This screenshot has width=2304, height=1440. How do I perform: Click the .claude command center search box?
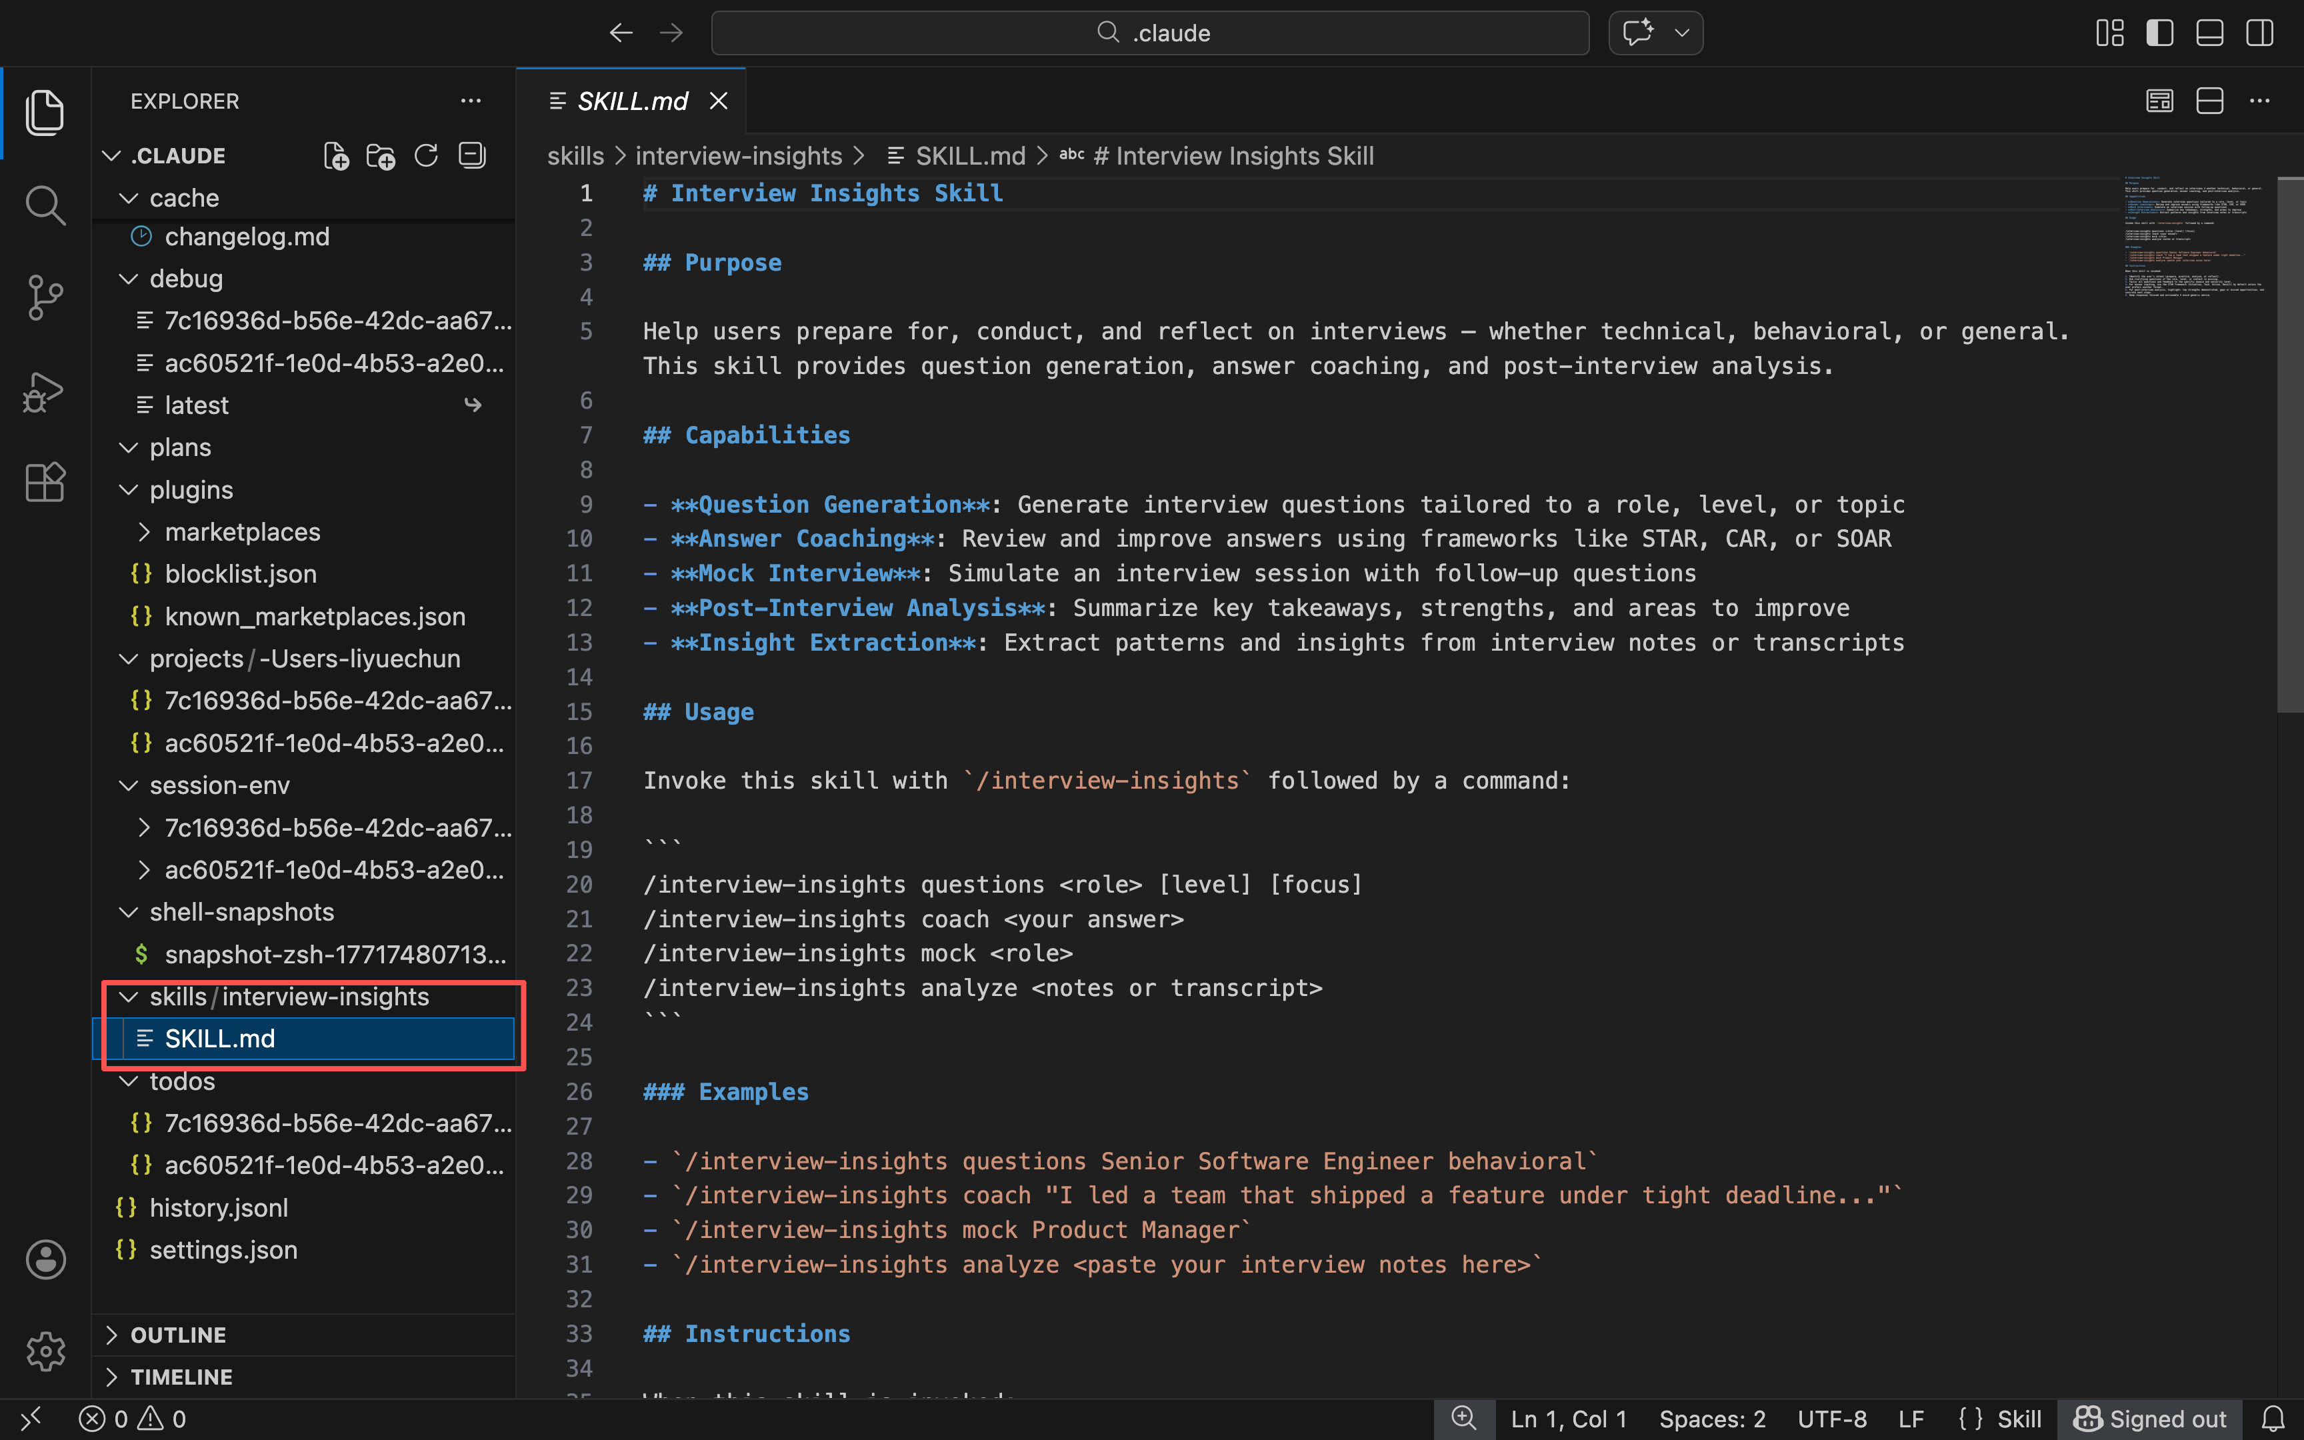click(x=1150, y=33)
